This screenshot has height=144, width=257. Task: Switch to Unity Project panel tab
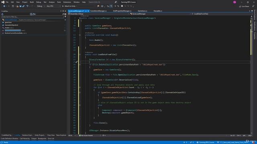(x=40, y=135)
